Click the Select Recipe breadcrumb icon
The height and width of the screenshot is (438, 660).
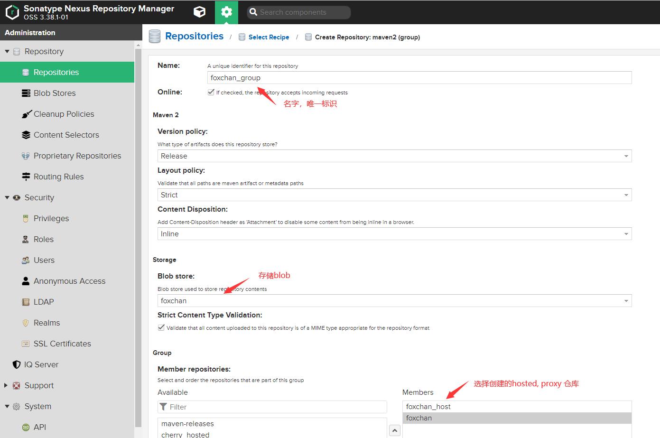pos(242,37)
